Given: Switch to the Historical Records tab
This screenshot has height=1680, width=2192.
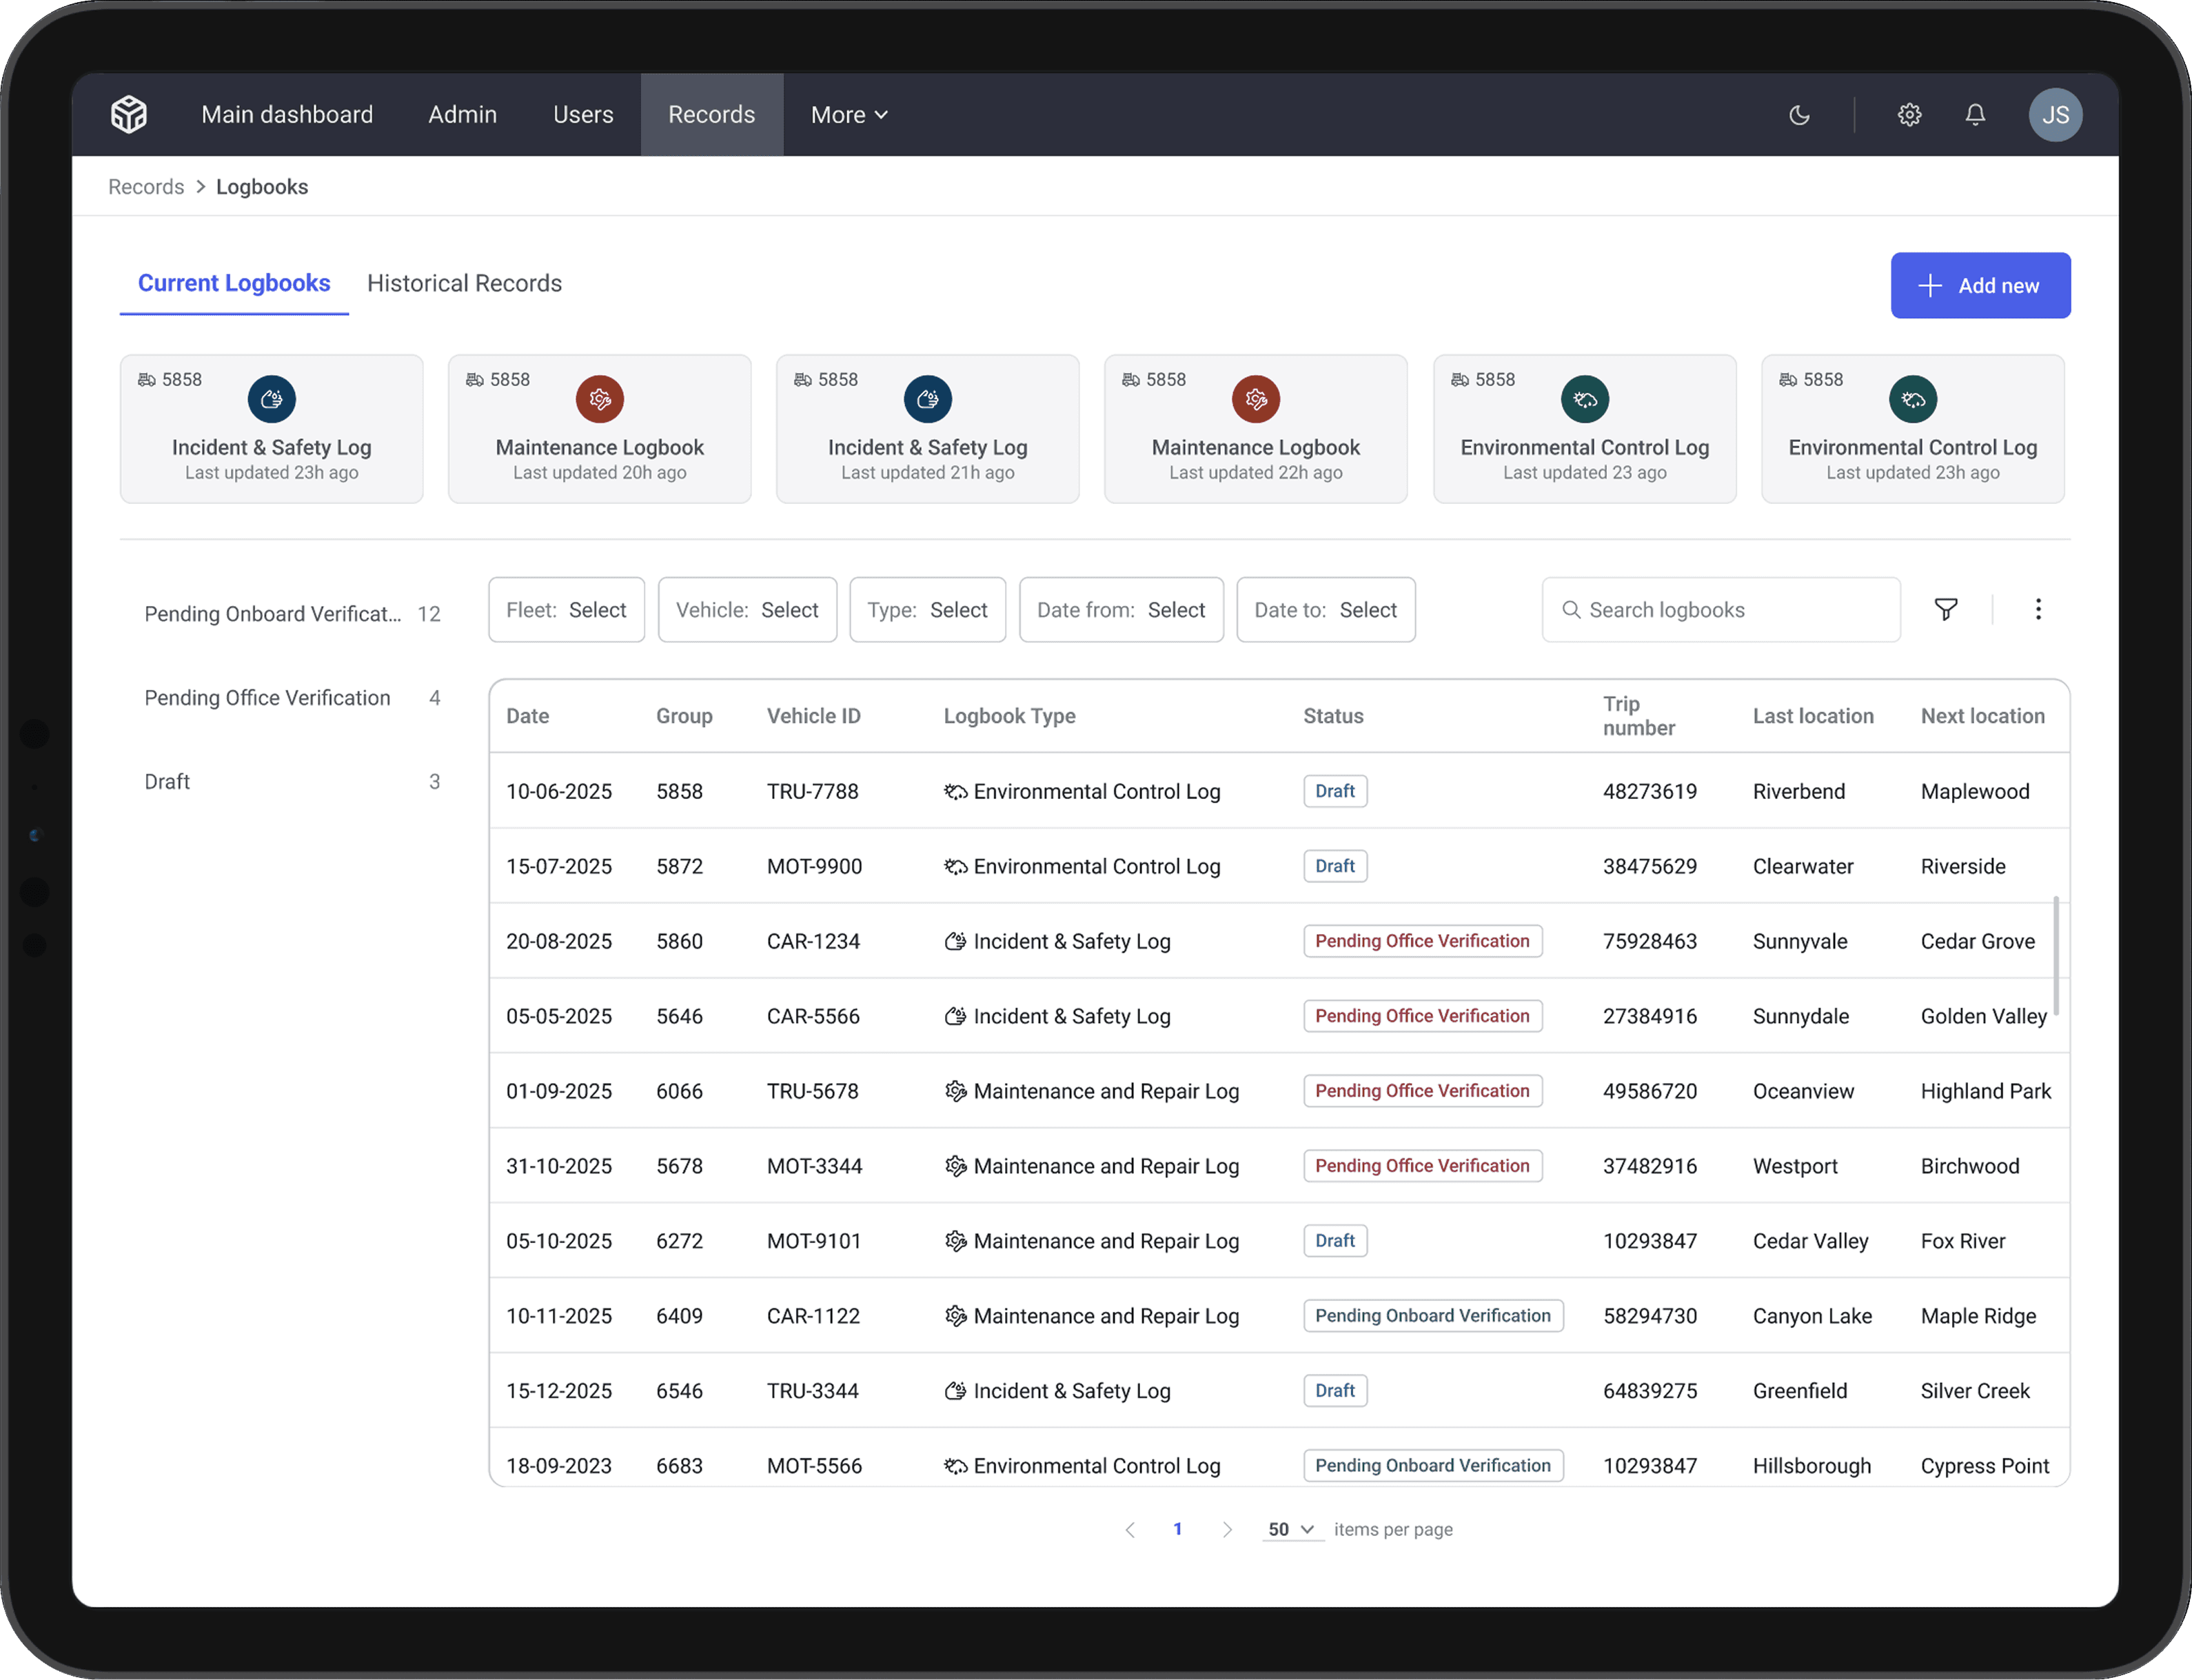Looking at the screenshot, I should [464, 283].
